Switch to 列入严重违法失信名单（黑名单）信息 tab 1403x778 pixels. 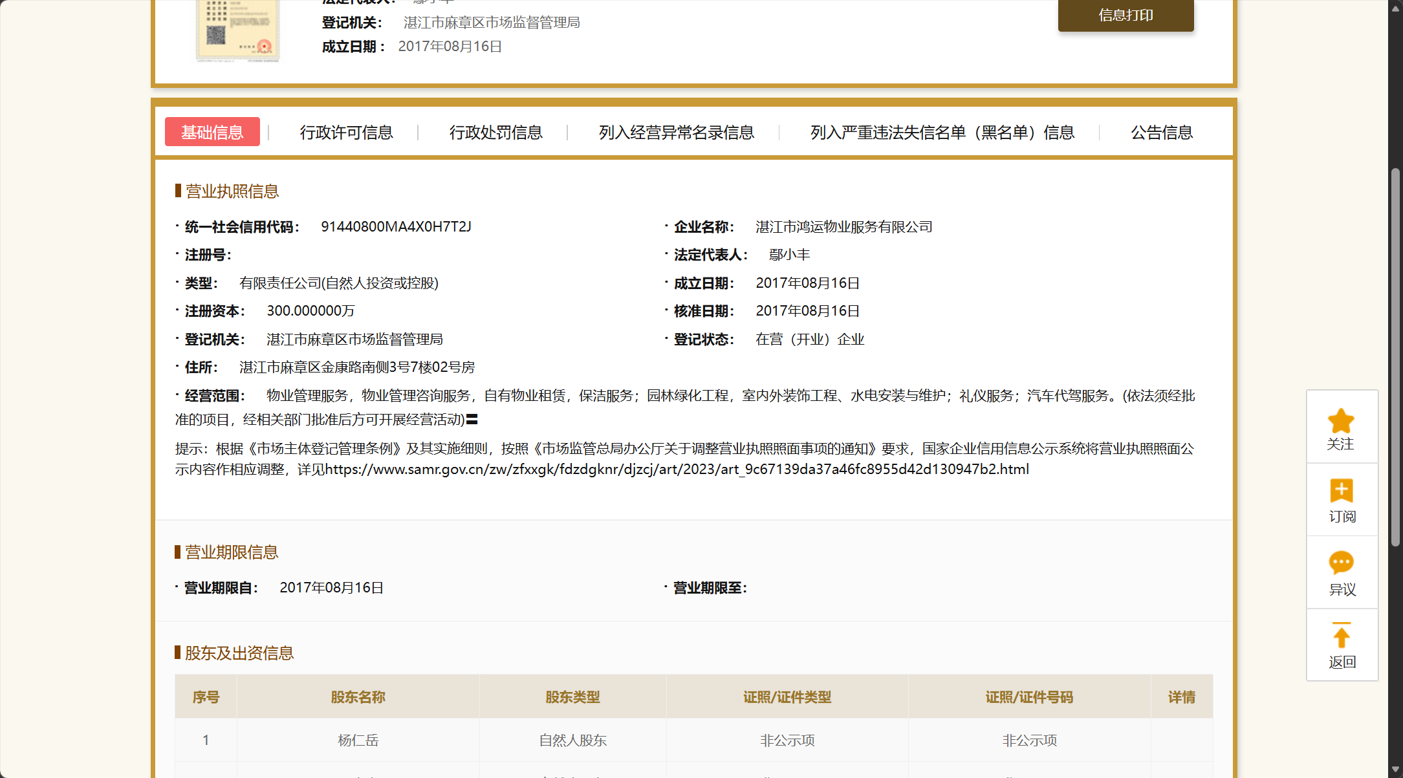click(x=942, y=133)
